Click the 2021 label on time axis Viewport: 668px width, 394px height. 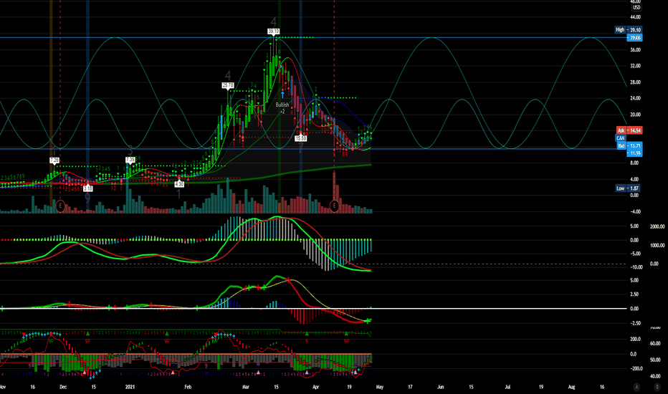pyautogui.click(x=130, y=387)
